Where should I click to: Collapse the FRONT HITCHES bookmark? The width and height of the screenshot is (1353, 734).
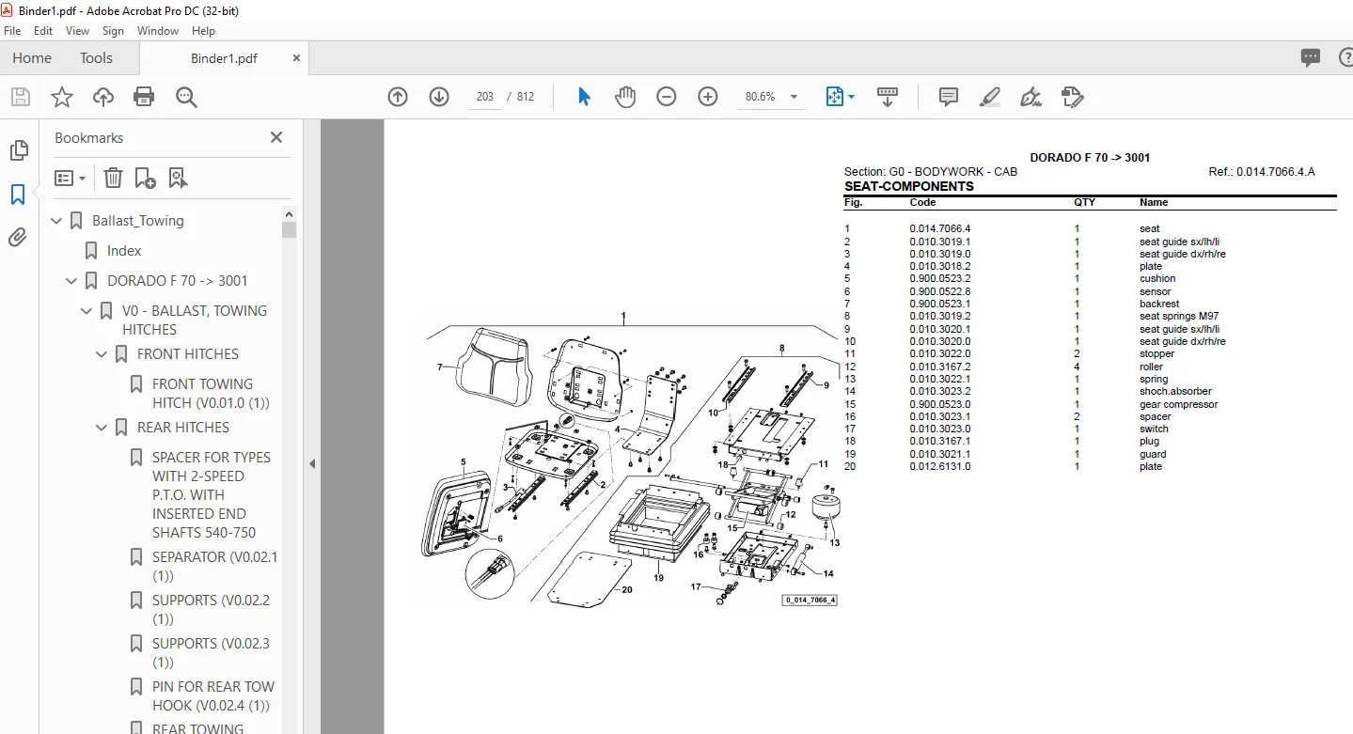(x=102, y=354)
